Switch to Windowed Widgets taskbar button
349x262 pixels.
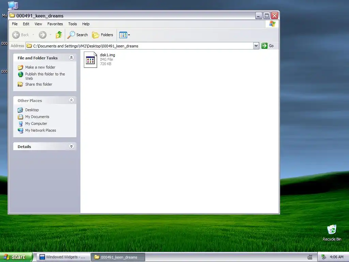(x=63, y=257)
